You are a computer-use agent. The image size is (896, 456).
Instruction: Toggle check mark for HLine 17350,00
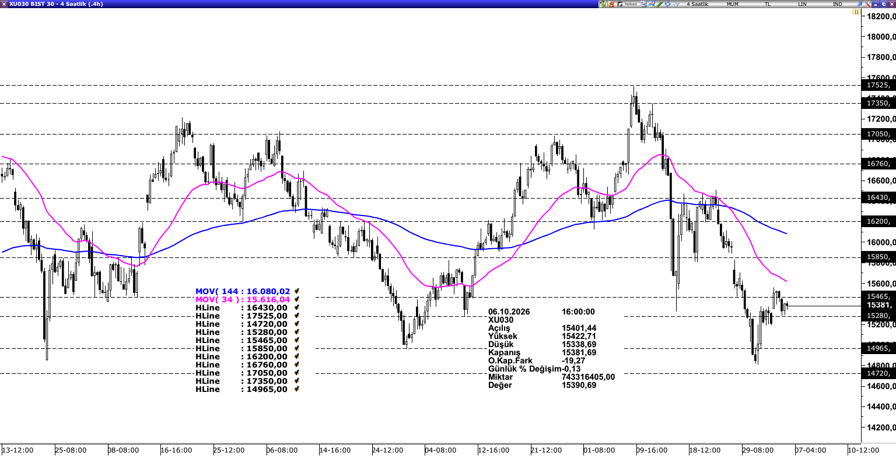tap(297, 381)
